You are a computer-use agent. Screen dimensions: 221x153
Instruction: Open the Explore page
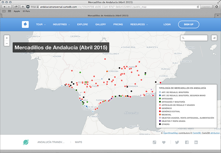(x=82, y=24)
